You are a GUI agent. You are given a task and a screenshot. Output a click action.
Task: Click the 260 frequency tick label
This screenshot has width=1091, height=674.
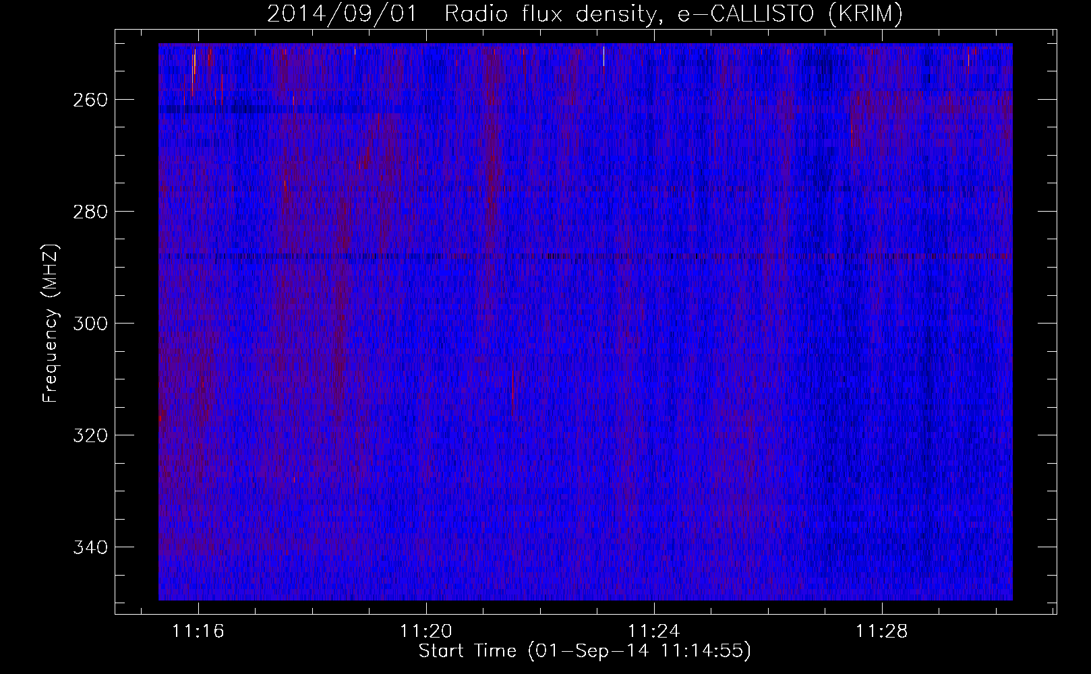pyautogui.click(x=89, y=100)
